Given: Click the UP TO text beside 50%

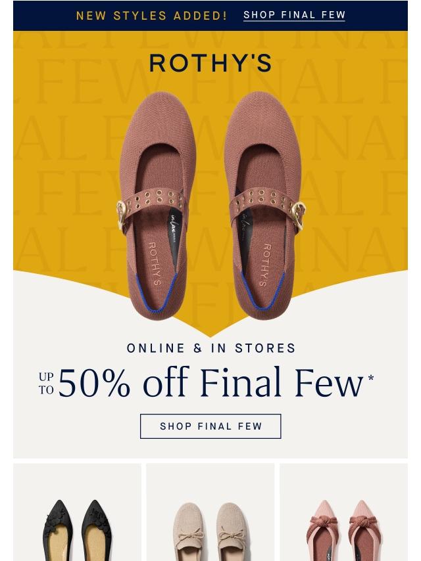Looking at the screenshot, I should tap(46, 383).
